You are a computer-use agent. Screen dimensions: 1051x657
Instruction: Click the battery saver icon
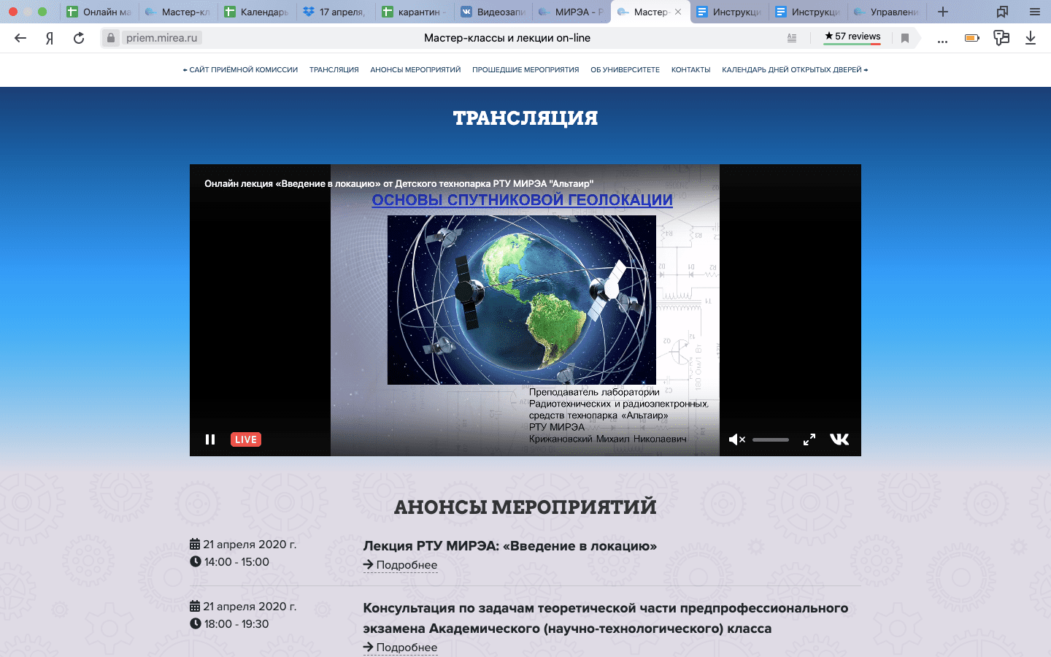(x=972, y=38)
